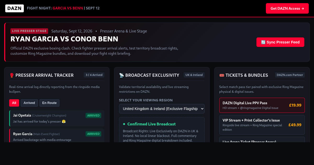
Task: Click the GARCIA VS BENN header text
Action: coord(68,8)
